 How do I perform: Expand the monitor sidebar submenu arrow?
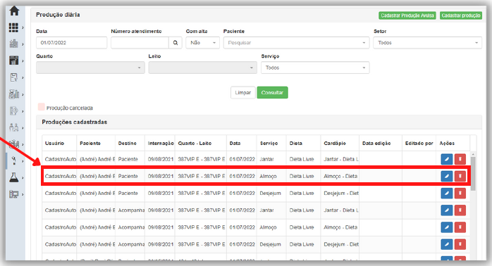tap(23, 194)
